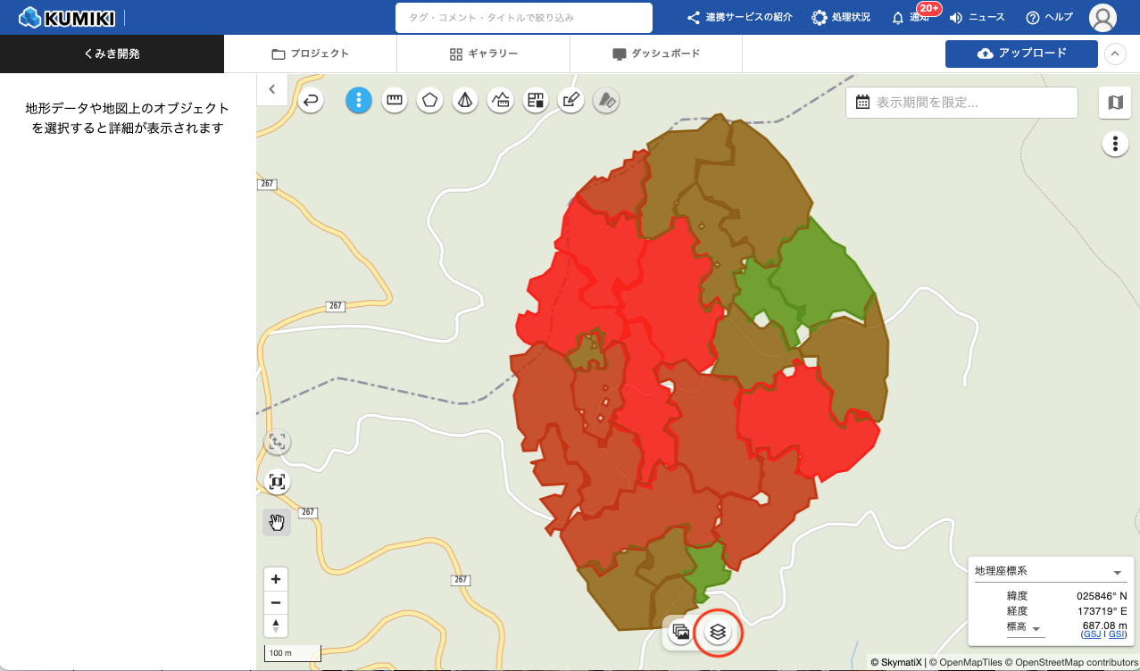Select the pentagon area measurement tool

429,101
